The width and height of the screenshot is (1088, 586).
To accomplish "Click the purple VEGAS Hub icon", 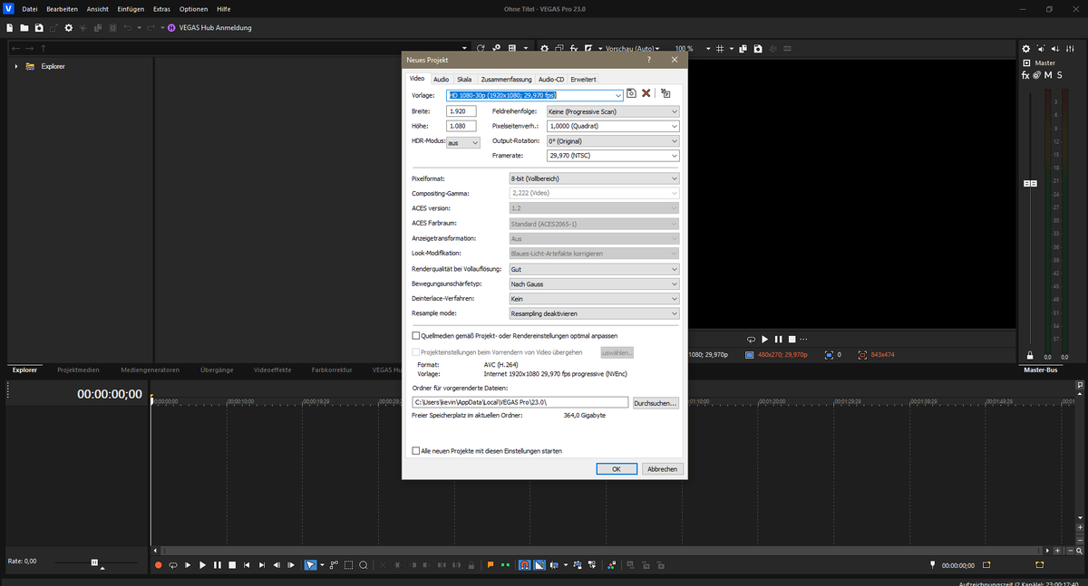I will (170, 28).
